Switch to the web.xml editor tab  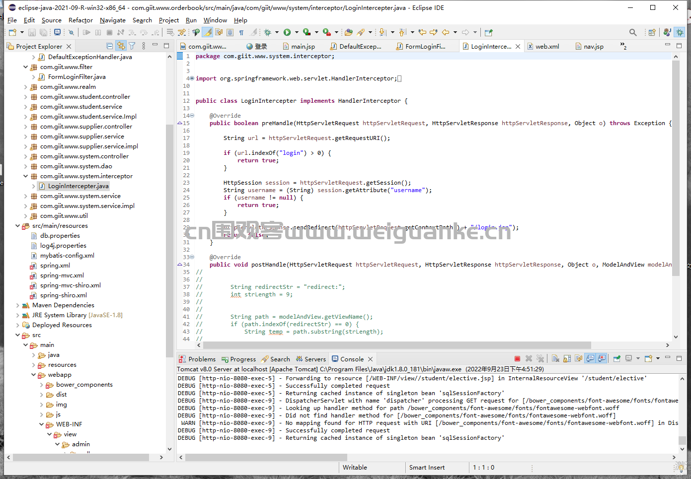[x=543, y=46]
